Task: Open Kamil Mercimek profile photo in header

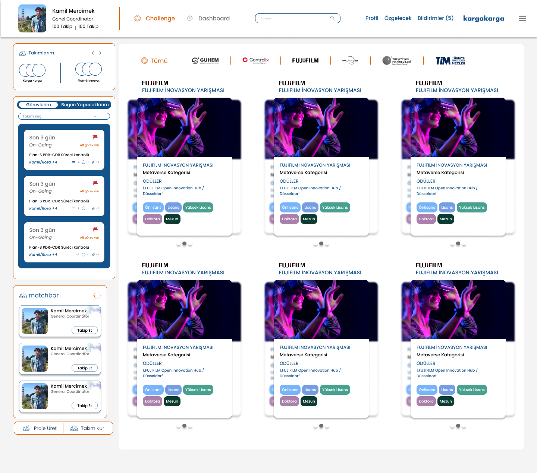Action: click(32, 18)
